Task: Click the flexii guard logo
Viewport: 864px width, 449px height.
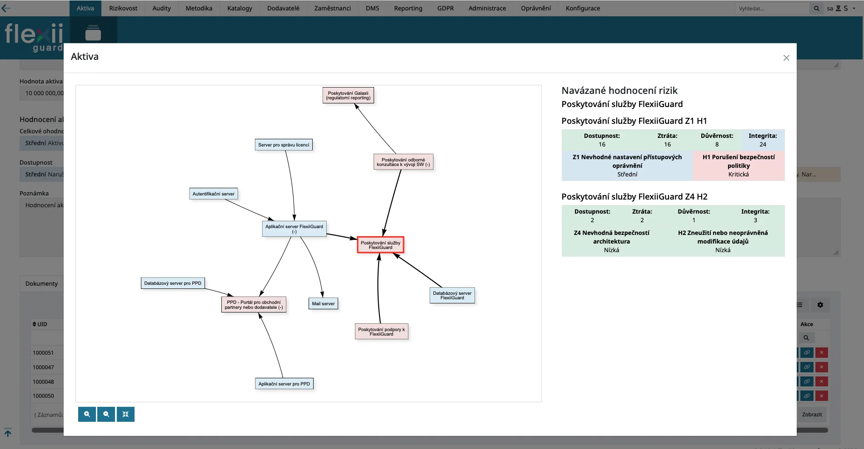Action: pos(34,37)
